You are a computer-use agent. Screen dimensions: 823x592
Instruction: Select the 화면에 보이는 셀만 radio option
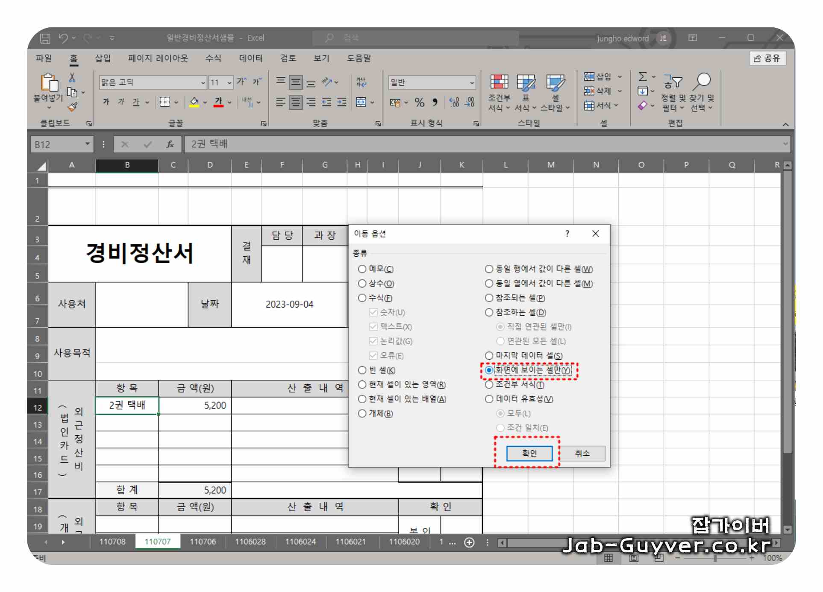[x=489, y=370]
